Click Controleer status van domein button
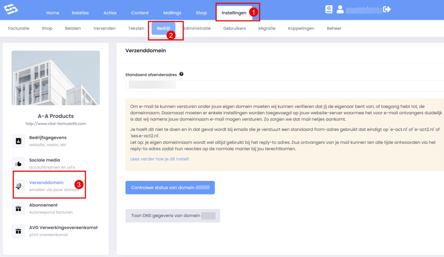The image size is (444, 257). 170,188
